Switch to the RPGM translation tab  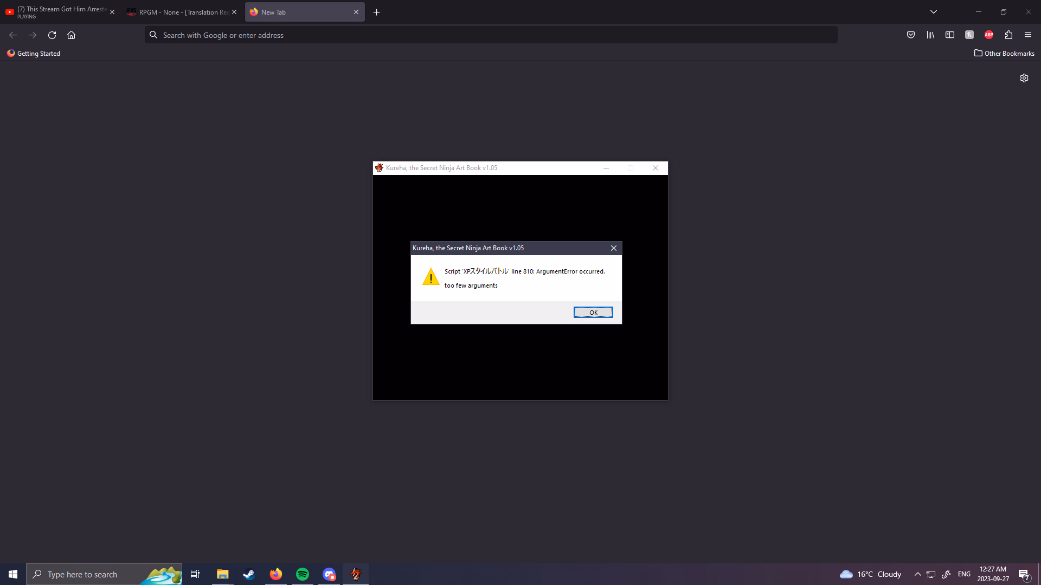click(x=179, y=12)
